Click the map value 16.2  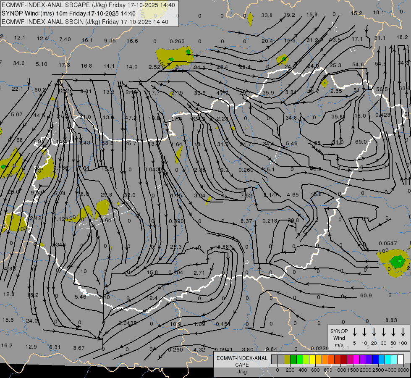pyautogui.click(x=7, y=345)
